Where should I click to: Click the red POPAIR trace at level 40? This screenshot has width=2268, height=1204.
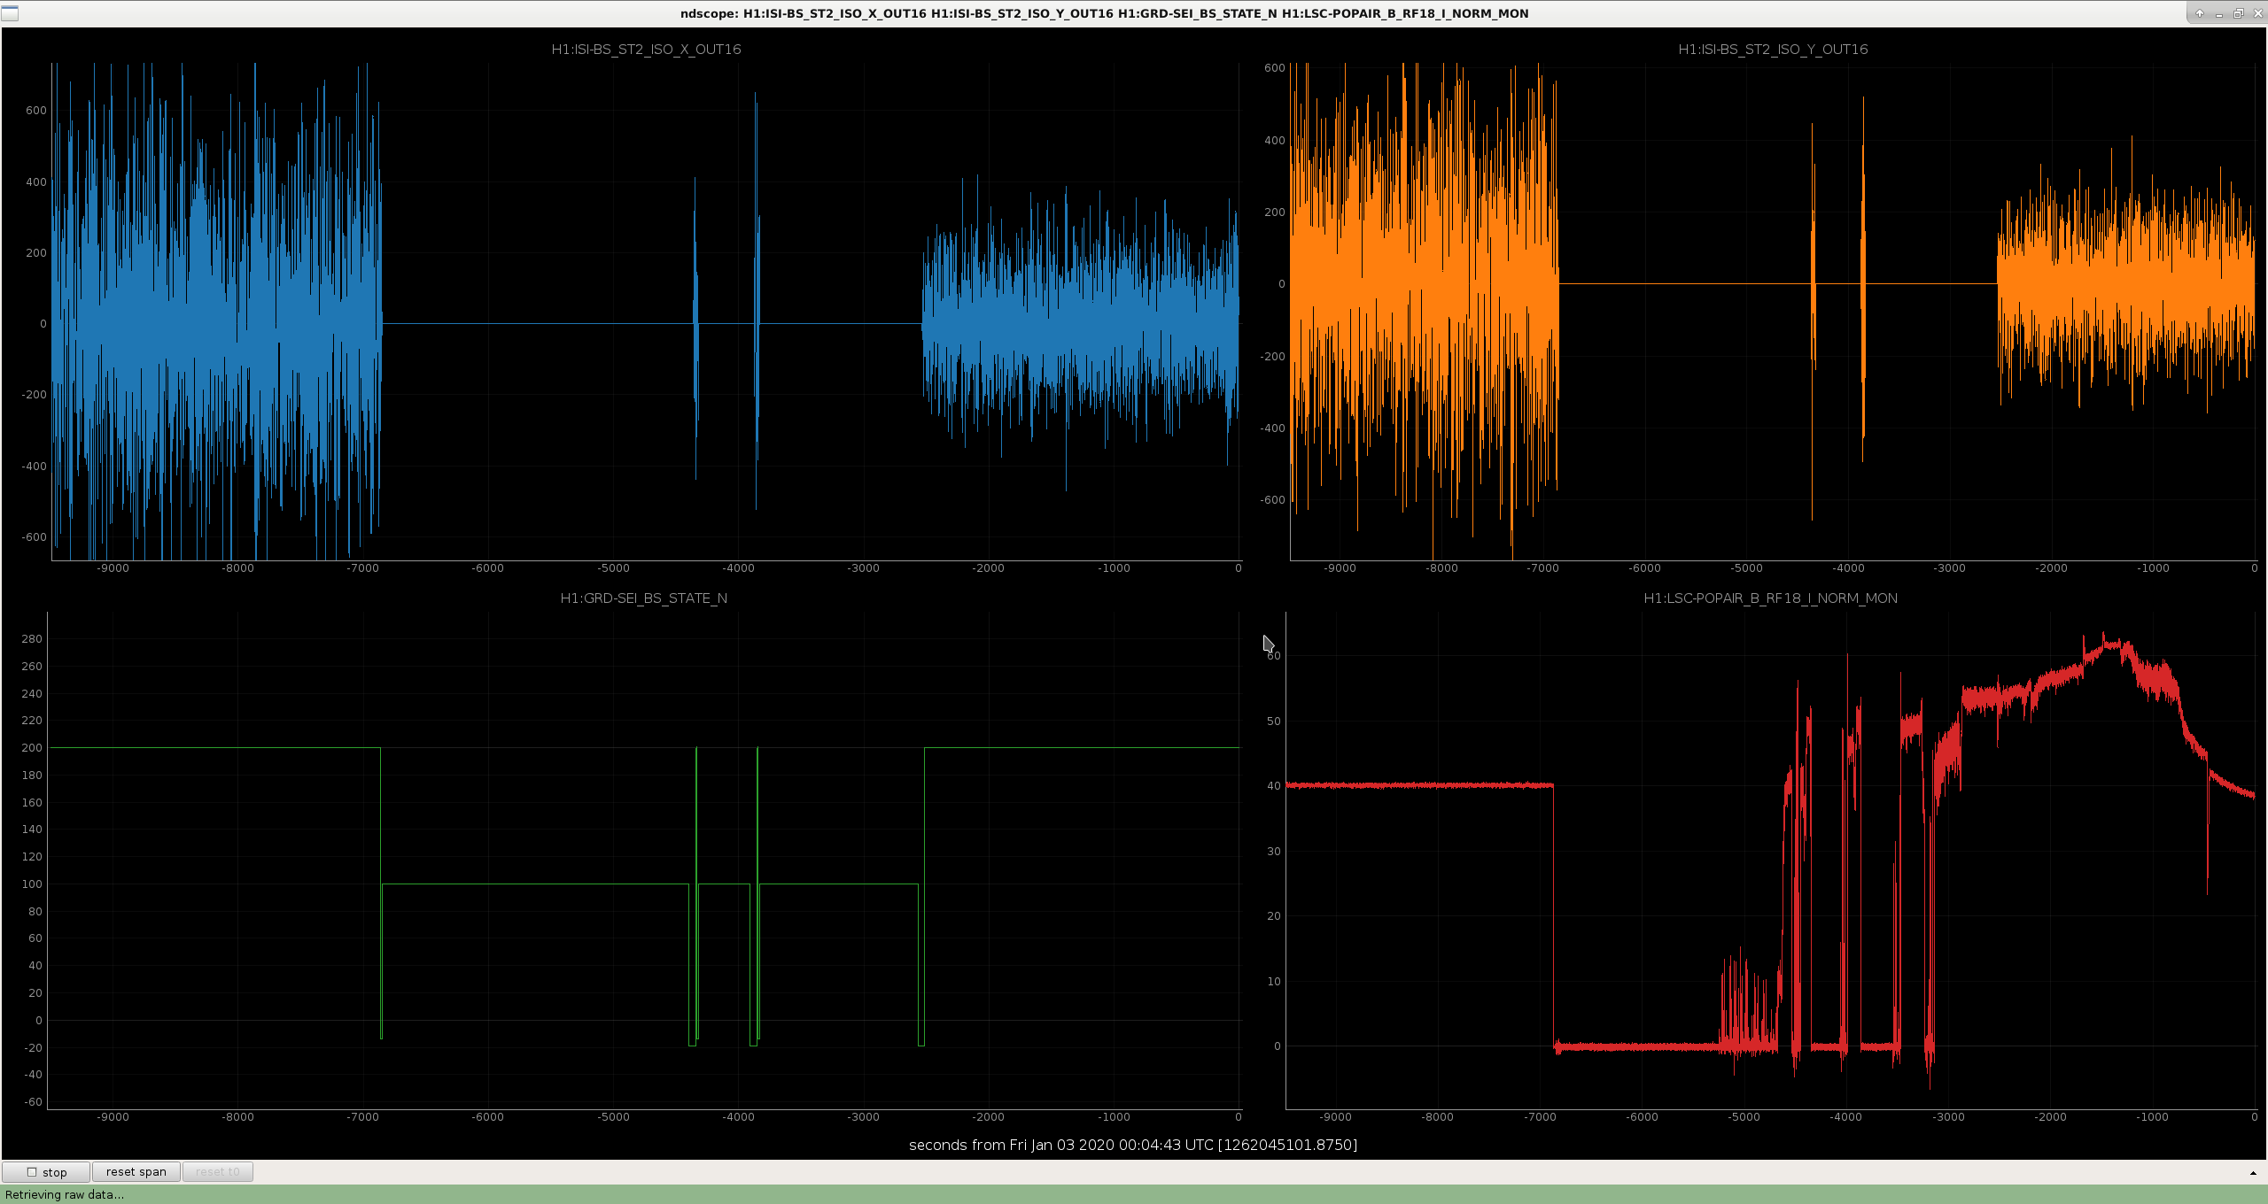coord(1417,785)
